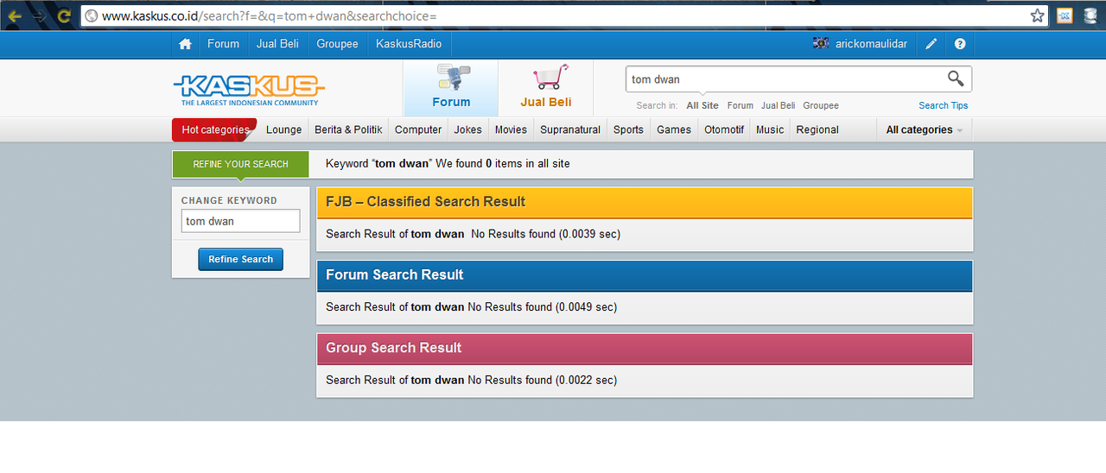
Task: Click the text 'We found 0 items in all site'
Action: coord(503,163)
